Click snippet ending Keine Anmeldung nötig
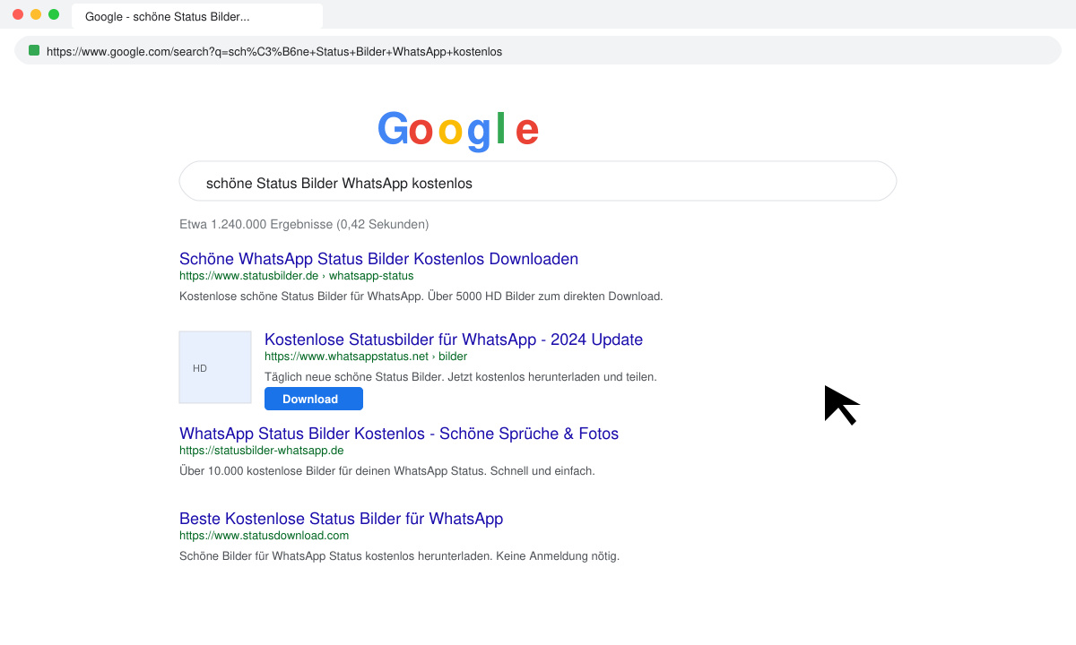Viewport: 1076px width, 645px height. click(399, 555)
